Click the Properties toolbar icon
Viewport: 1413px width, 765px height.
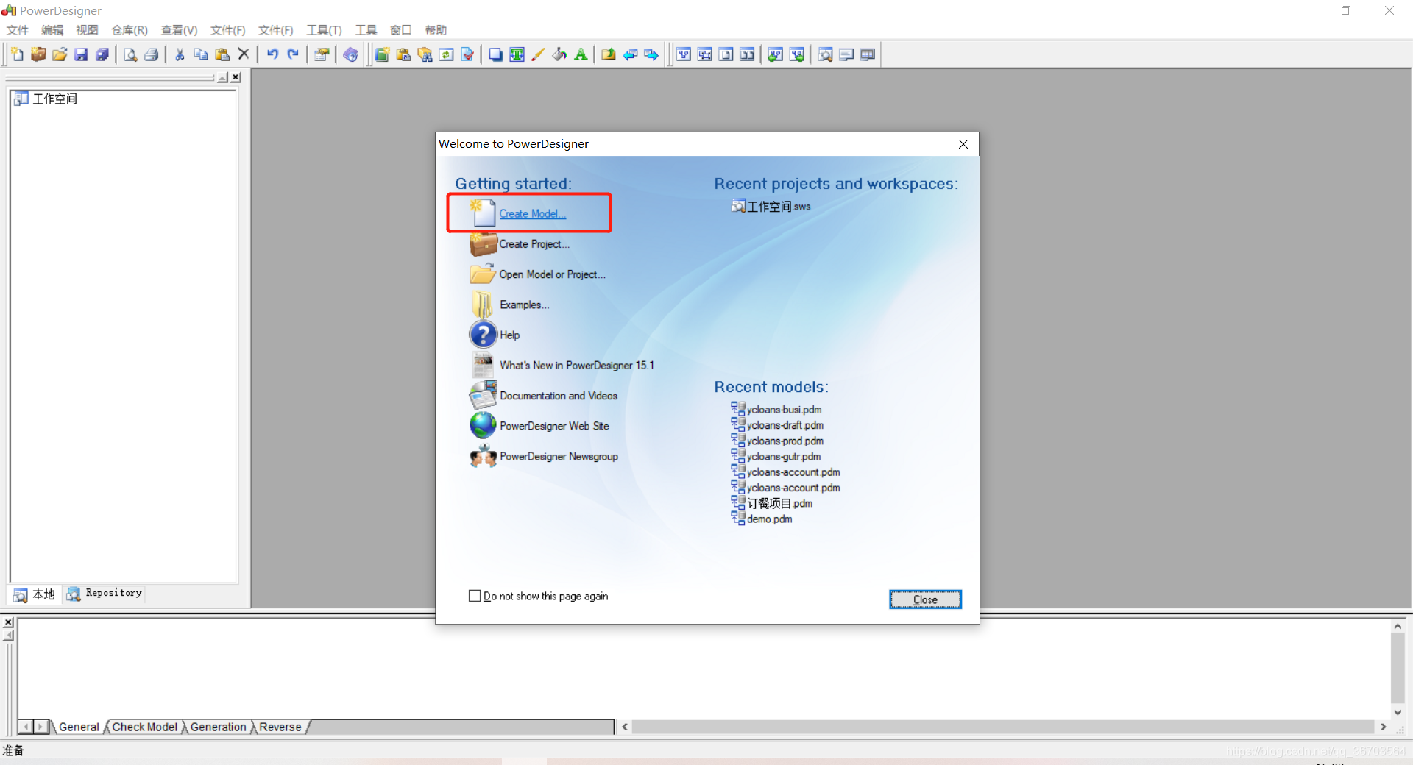tap(322, 54)
